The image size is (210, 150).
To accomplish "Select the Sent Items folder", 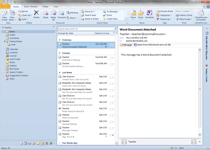I will 14,38.
